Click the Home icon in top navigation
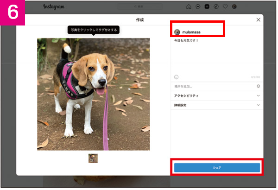The width and height of the screenshot is (278, 190). (189, 7)
